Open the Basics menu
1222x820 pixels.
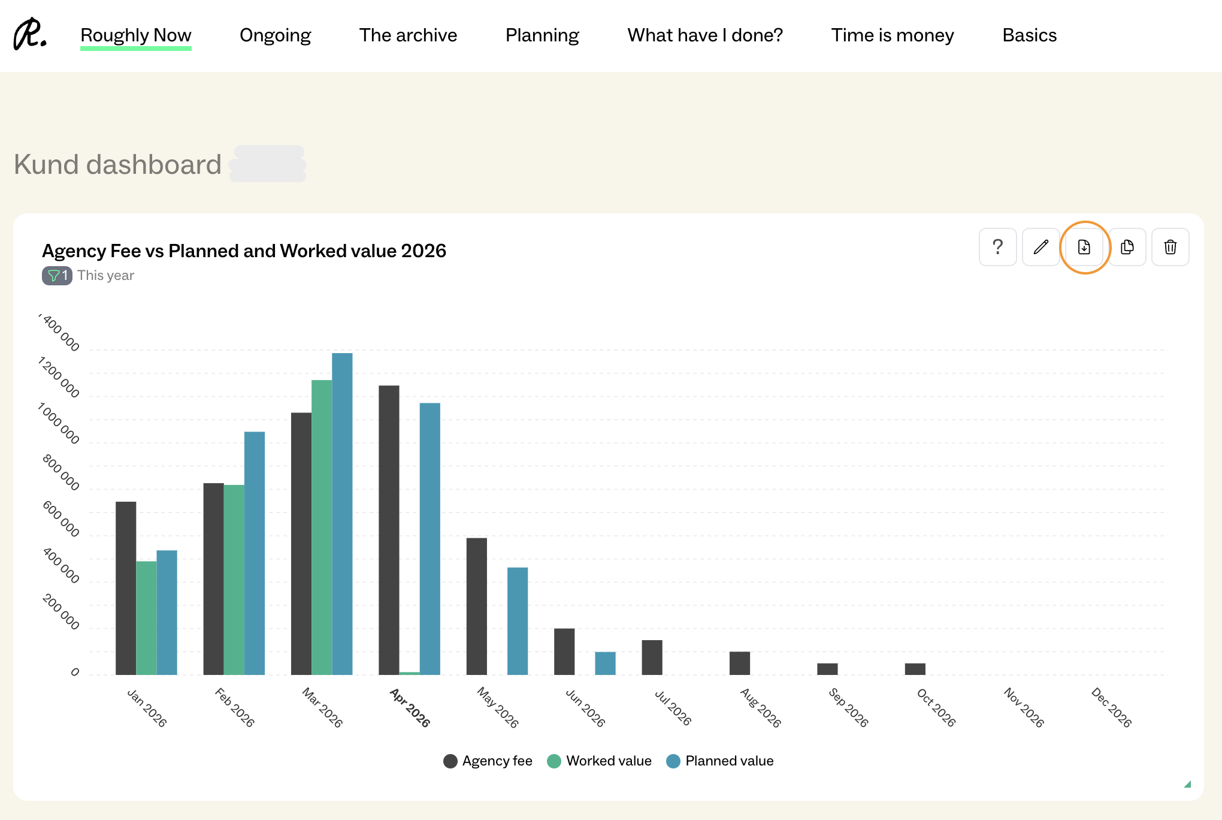pyautogui.click(x=1029, y=35)
